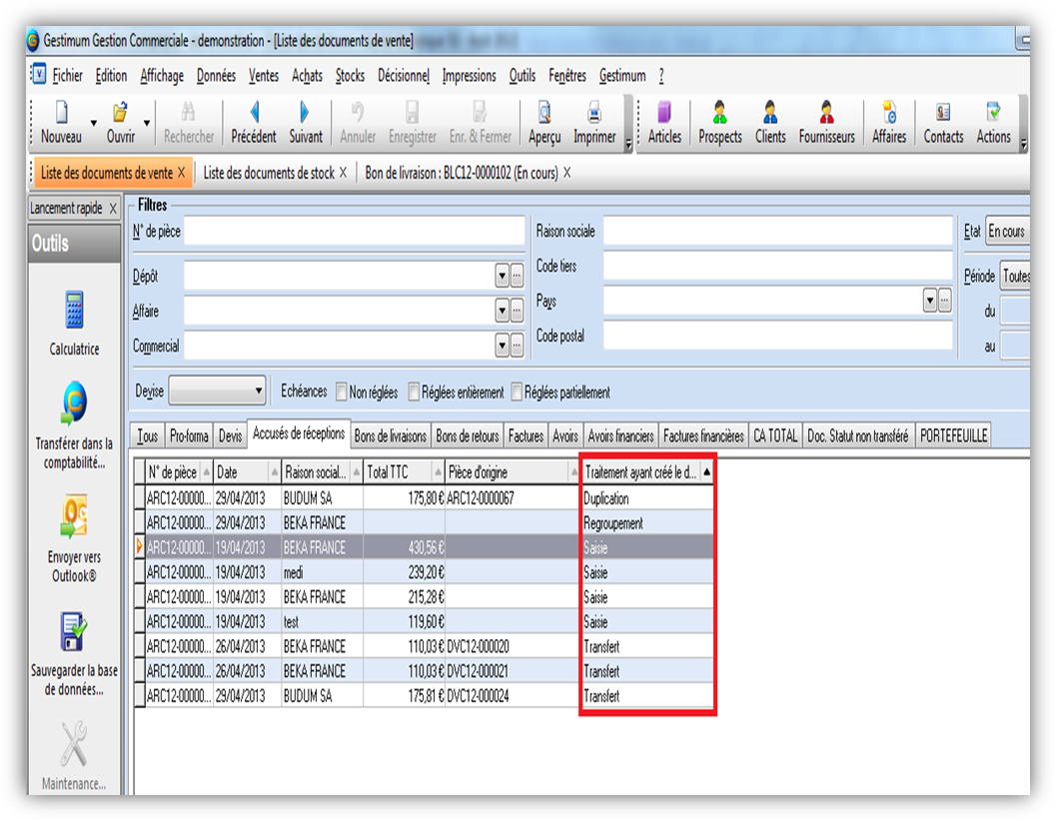1055x820 pixels.
Task: Open the Fichier menu
Action: (x=67, y=75)
